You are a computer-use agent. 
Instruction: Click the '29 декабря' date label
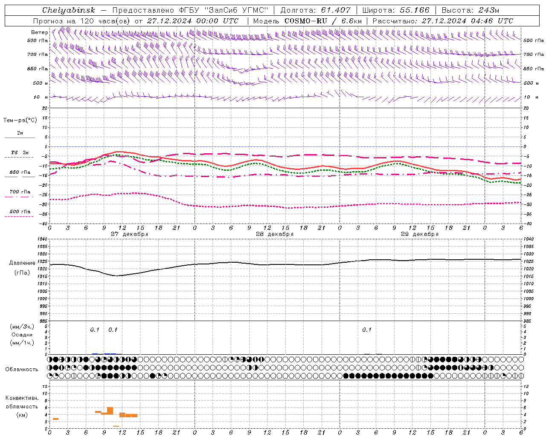pyautogui.click(x=419, y=234)
